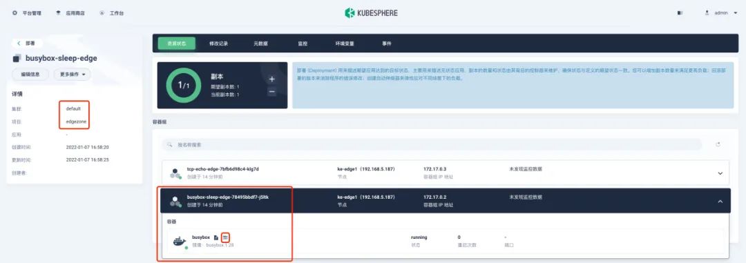The width and height of the screenshot is (746, 263).
Task: Expand the tcp-echo-edge pod row
Action: (720, 173)
